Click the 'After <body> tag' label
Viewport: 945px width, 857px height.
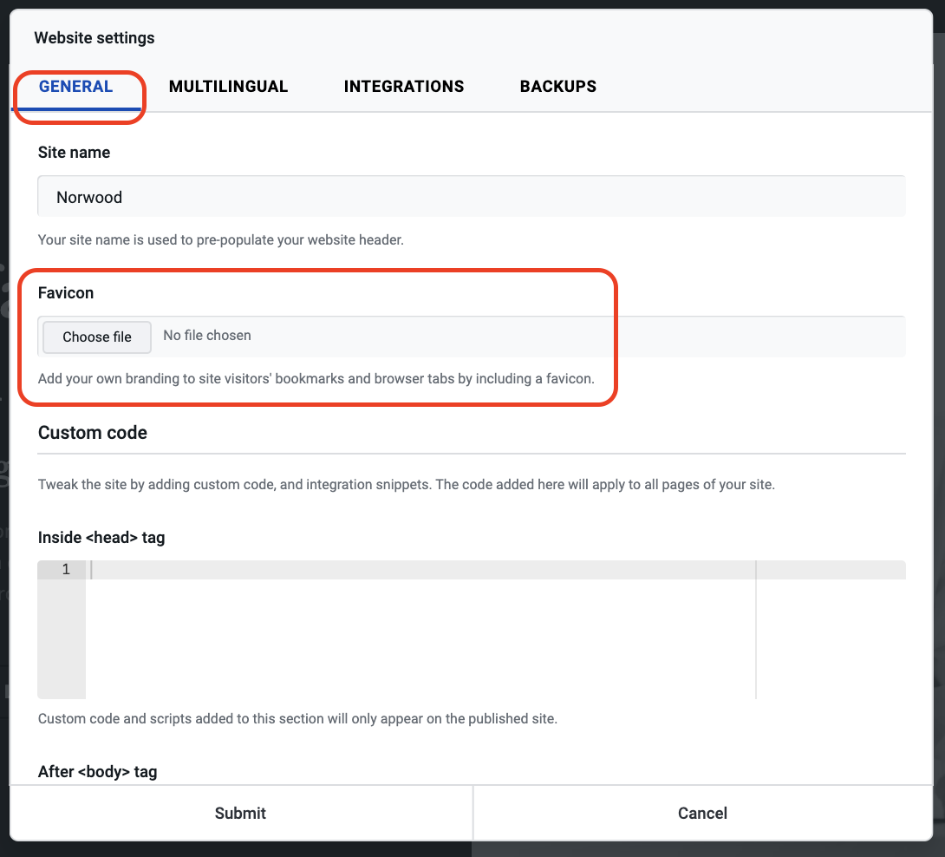click(x=98, y=771)
